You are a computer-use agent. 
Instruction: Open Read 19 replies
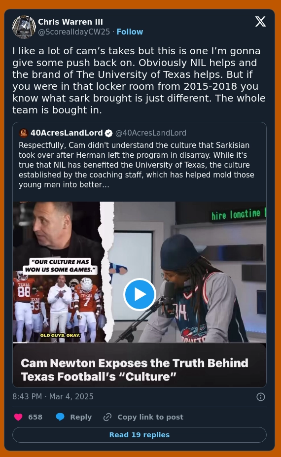(x=140, y=435)
